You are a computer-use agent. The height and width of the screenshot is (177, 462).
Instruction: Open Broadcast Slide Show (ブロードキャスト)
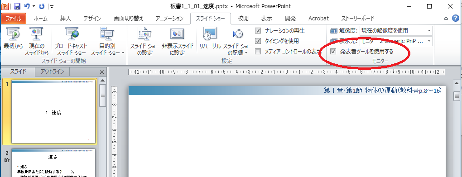(71, 41)
